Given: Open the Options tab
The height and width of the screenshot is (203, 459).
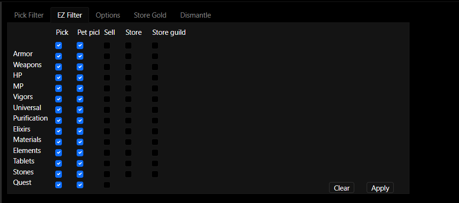Looking at the screenshot, I should [108, 15].
